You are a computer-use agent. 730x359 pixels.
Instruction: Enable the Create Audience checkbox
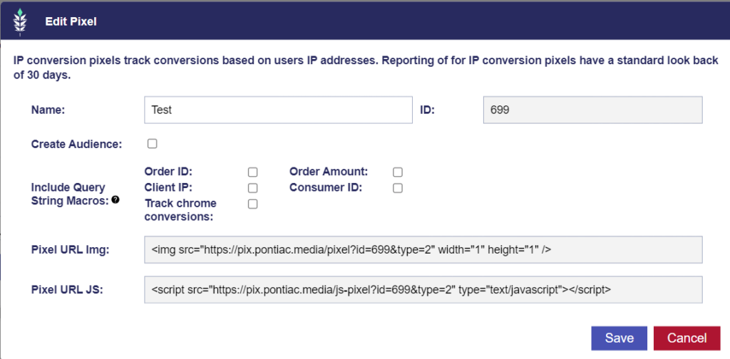tap(153, 144)
